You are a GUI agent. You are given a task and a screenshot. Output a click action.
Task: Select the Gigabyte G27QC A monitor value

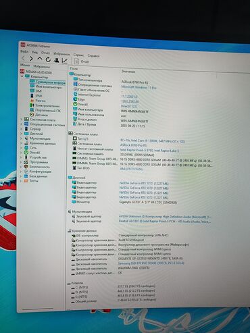click(x=148, y=203)
